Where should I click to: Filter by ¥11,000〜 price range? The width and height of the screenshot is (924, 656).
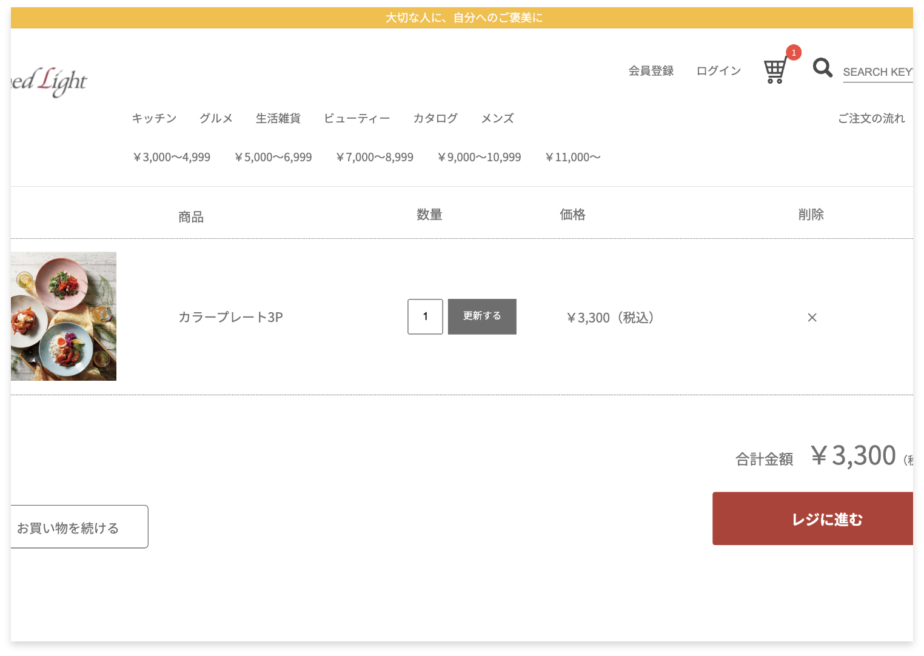[573, 158]
